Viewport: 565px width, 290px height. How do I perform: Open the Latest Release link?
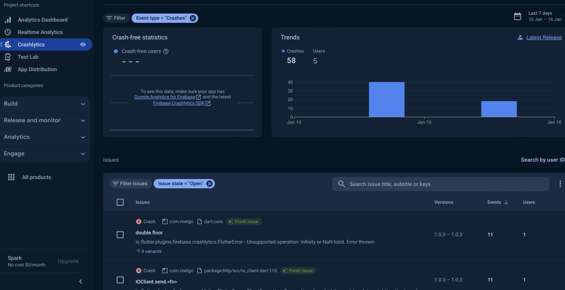pos(544,37)
